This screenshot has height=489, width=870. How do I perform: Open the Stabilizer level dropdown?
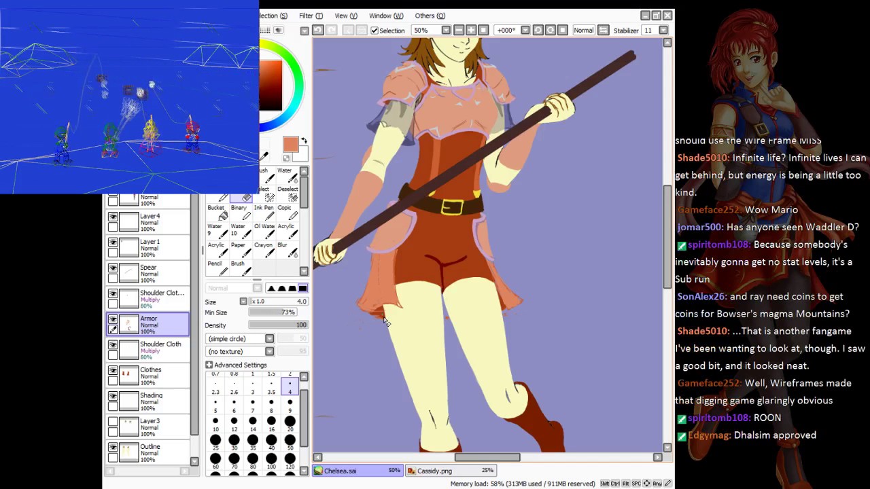pyautogui.click(x=663, y=31)
